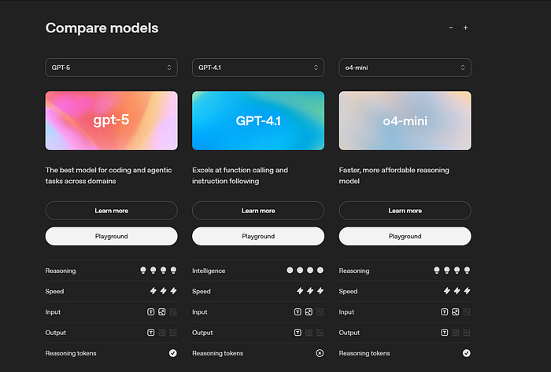Open Playground for o4-mini
The width and height of the screenshot is (551, 372).
tap(405, 236)
